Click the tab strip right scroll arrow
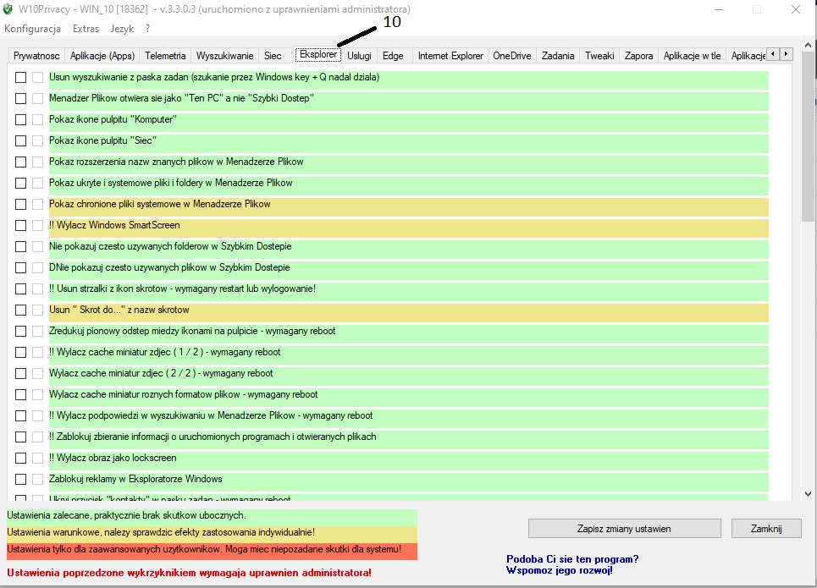 pyautogui.click(x=787, y=54)
